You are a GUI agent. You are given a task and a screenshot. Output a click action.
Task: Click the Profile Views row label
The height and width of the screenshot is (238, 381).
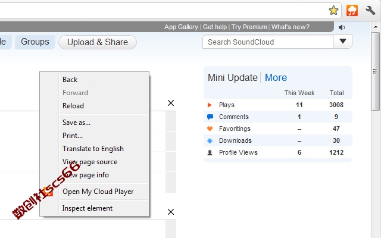(238, 152)
